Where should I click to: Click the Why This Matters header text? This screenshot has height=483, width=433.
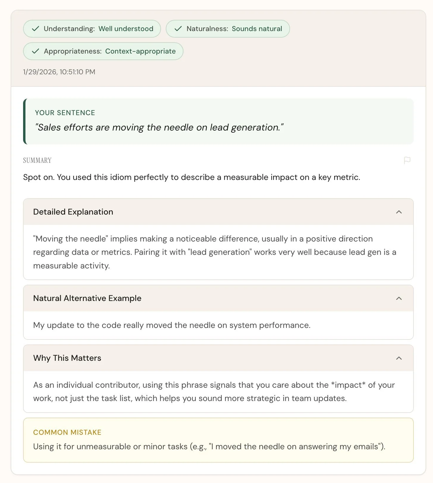(x=67, y=358)
